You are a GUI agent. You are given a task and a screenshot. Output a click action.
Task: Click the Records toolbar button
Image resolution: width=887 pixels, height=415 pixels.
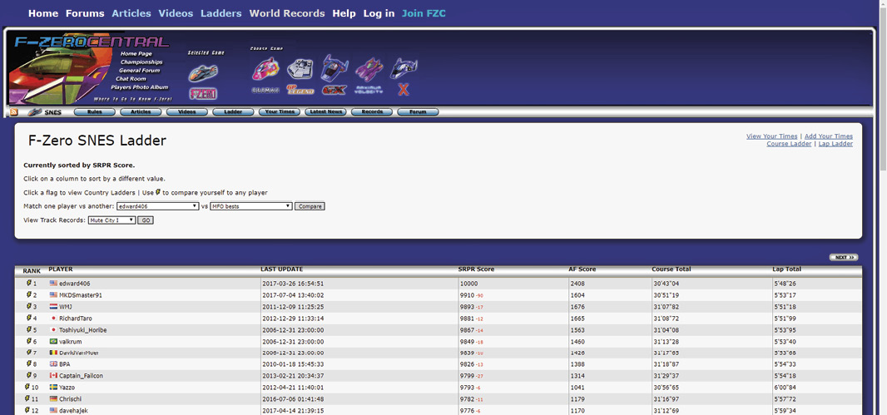pyautogui.click(x=372, y=112)
